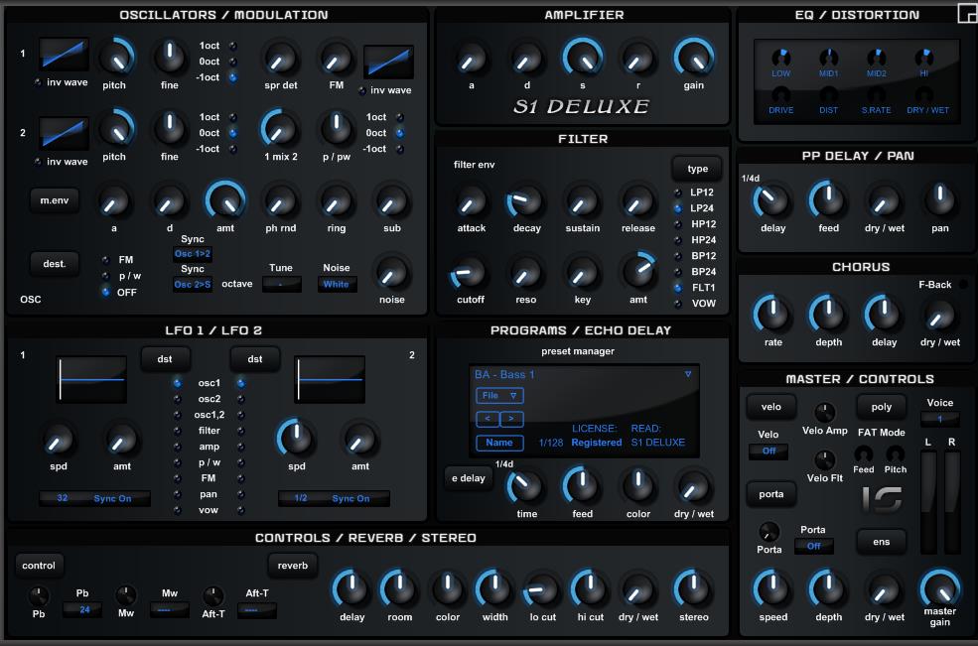Enable chorus F-Back toggle
This screenshot has width=978, height=646.
963,285
